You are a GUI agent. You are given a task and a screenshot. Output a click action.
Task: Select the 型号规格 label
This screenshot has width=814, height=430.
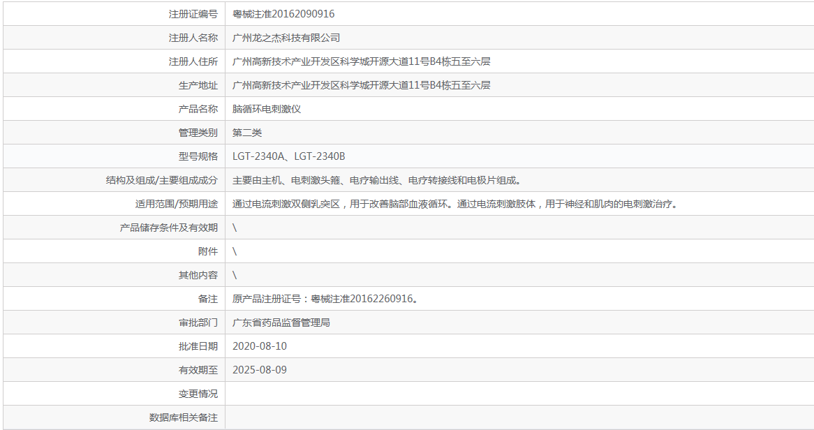tap(198, 156)
